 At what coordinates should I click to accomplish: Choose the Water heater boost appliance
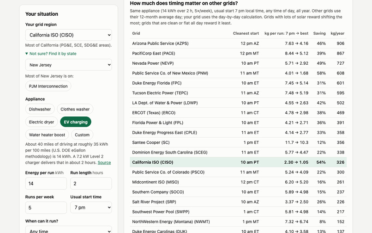(47, 135)
